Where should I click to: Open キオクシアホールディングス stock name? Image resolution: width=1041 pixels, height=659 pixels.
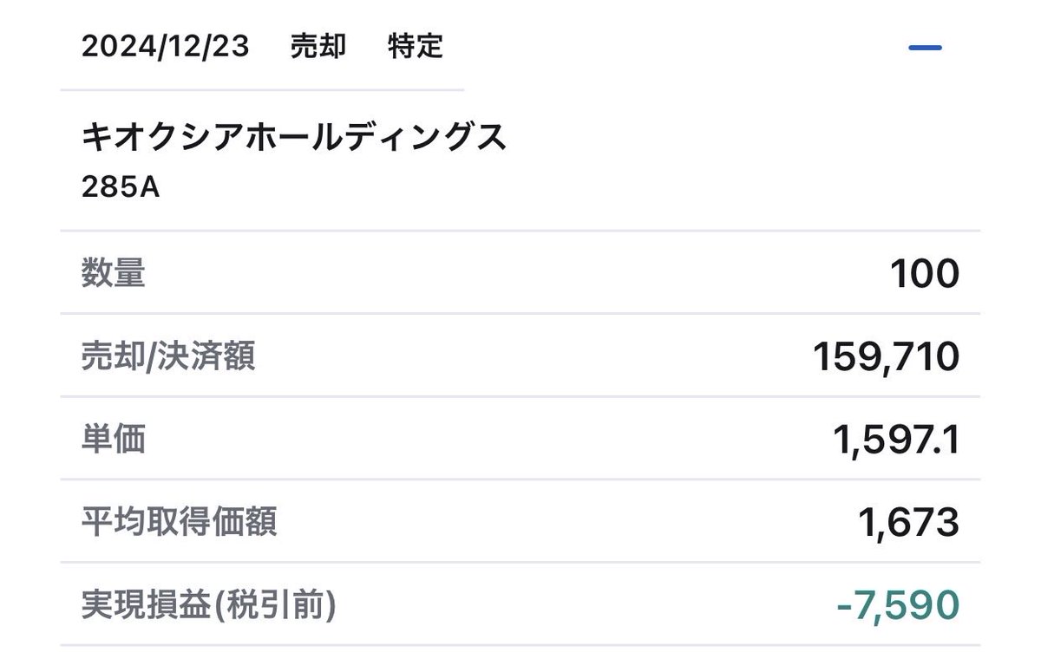coord(294,138)
